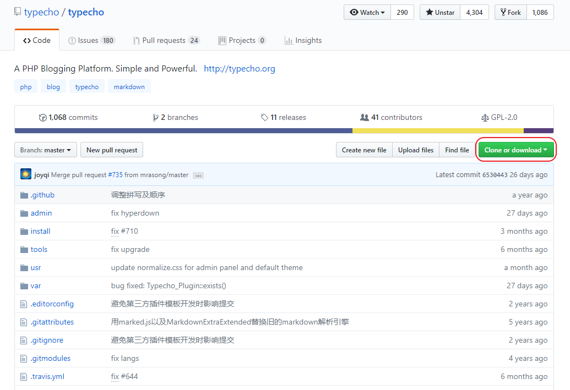Select the php topic tag
The width and height of the screenshot is (570, 390).
(26, 87)
